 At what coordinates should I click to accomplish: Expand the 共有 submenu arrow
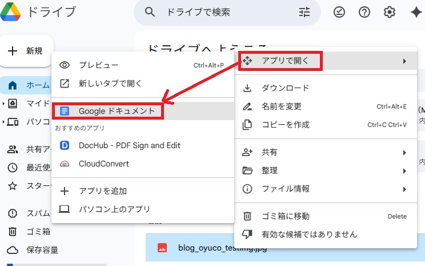point(404,153)
